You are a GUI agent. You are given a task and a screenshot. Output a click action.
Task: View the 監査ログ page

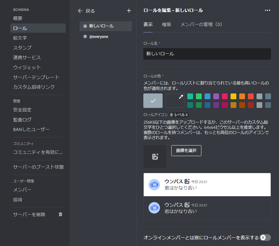38,119
